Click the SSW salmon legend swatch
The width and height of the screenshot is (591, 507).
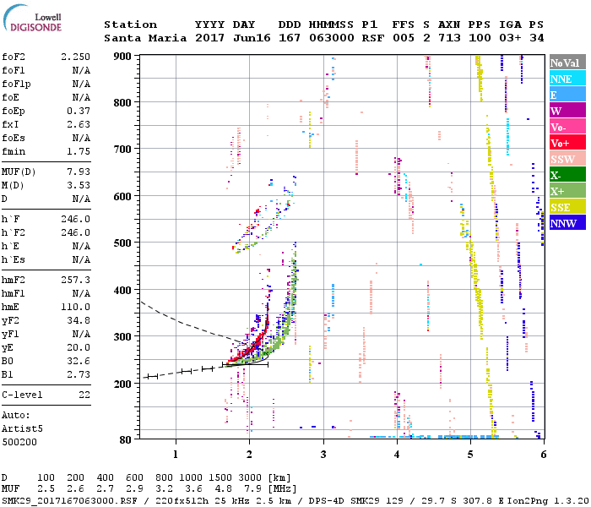pos(567,159)
